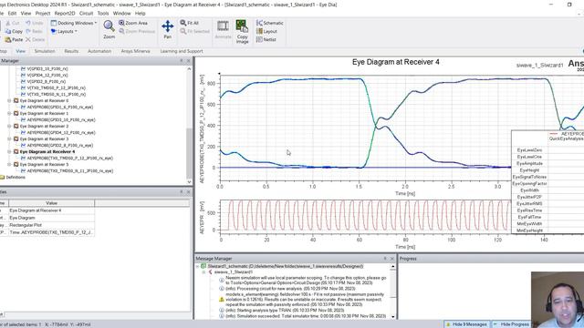Select V(TX0_TMDS0_P_12_JP100_rx) trace

click(x=57, y=88)
